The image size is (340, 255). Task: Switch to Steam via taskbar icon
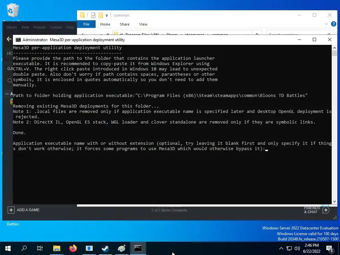(x=105, y=248)
